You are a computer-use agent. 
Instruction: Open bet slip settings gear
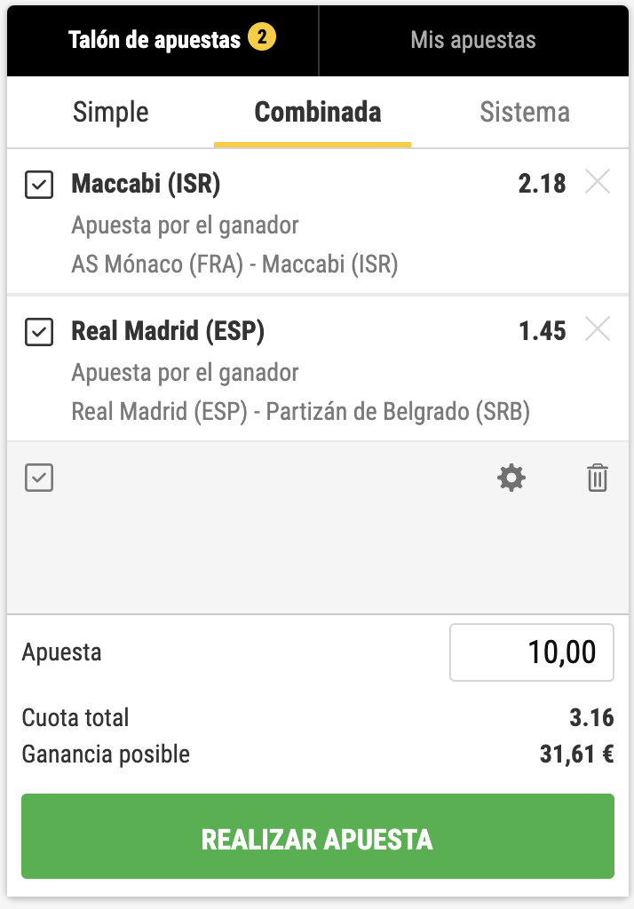511,478
